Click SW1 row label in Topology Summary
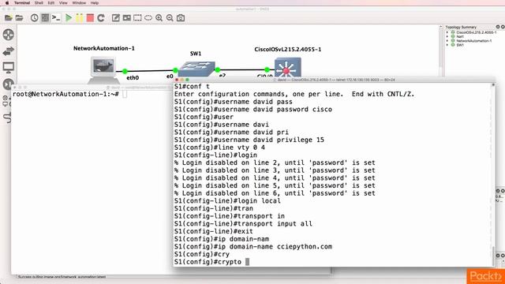Screen dimensions: 505x284 (460, 45)
